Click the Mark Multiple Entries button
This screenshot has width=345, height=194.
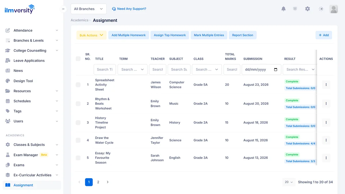209,35
